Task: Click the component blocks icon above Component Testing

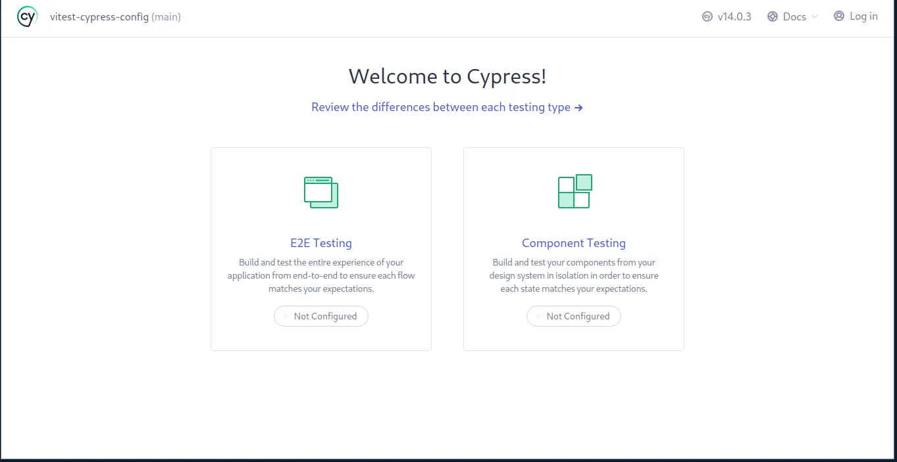Action: (x=573, y=193)
